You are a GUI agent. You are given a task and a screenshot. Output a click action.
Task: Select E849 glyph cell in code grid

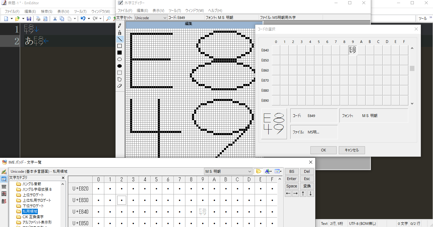tap(353, 50)
